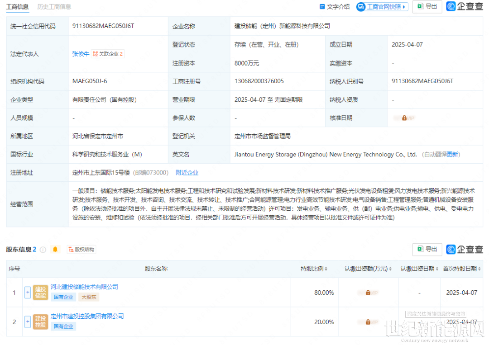This screenshot has width=489, height=345.
Task: Select registered capital 8000万元
Action: 247,63
